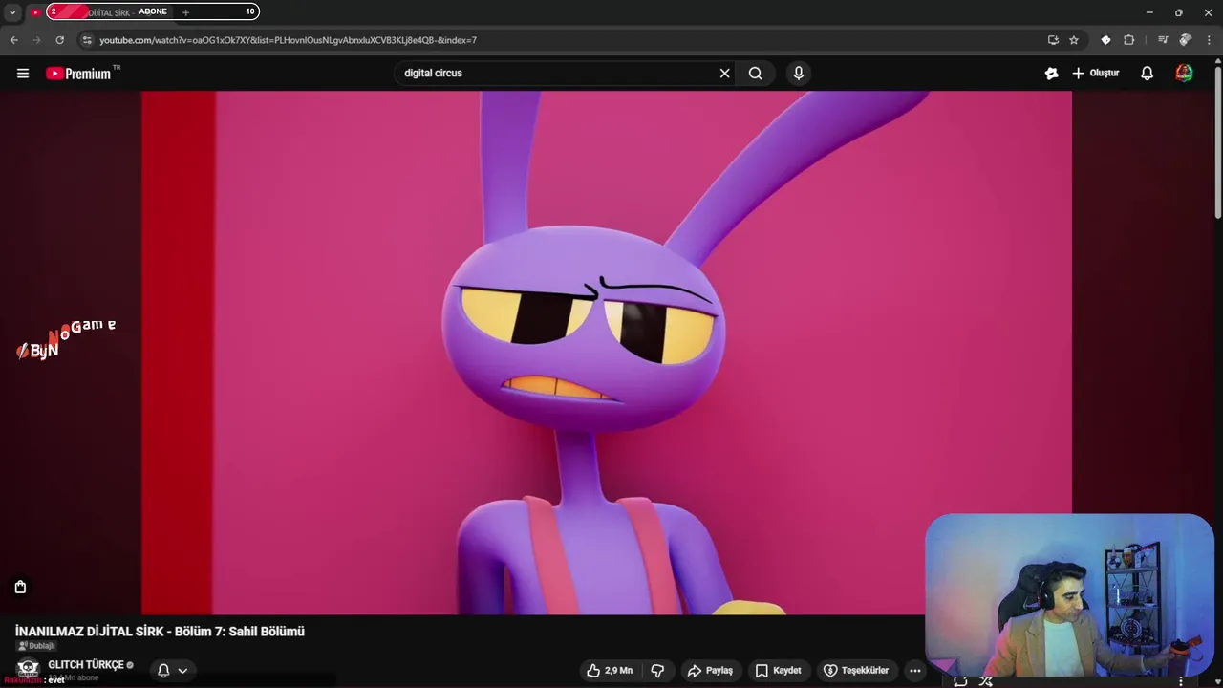Send thanks with Teşekkürler button
1223x688 pixels.
(857, 671)
